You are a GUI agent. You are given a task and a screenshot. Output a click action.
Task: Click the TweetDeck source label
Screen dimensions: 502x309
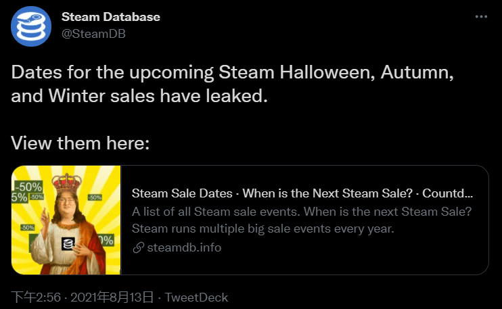pyautogui.click(x=196, y=298)
